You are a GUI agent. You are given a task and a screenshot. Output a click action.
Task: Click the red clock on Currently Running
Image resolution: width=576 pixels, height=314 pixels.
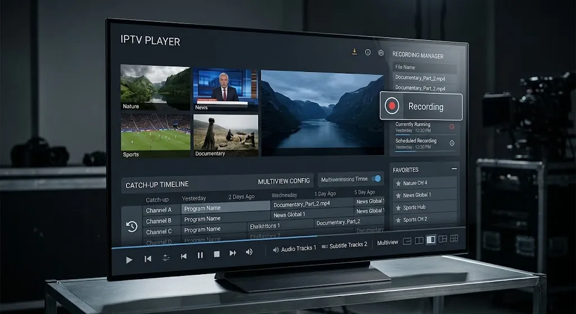452,126
